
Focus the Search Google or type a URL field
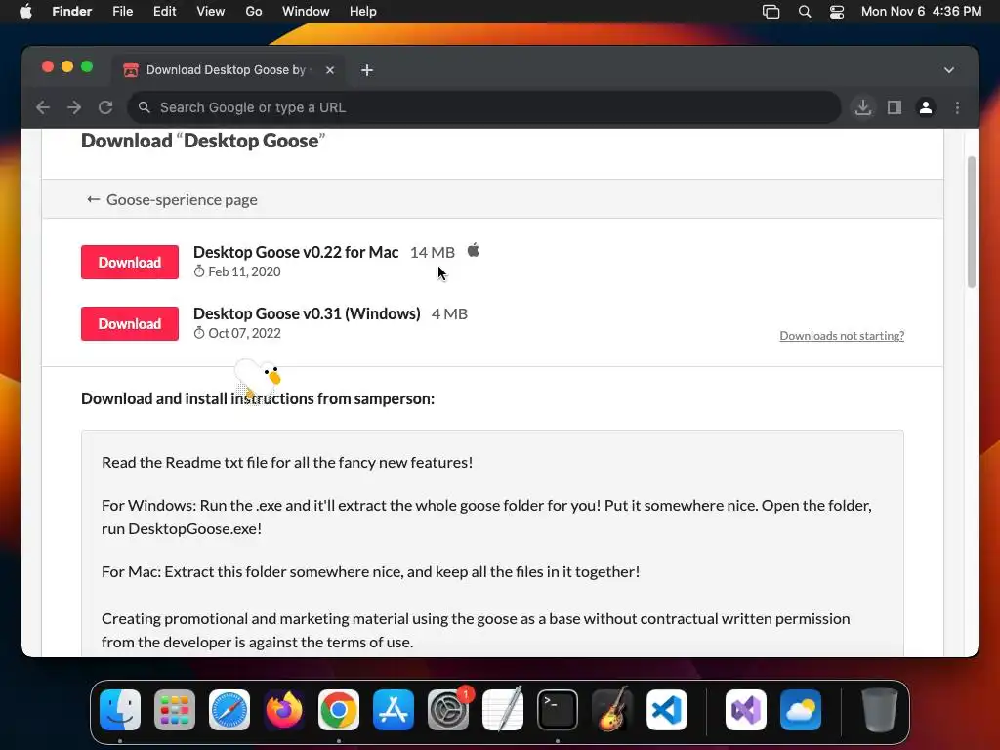pos(484,107)
